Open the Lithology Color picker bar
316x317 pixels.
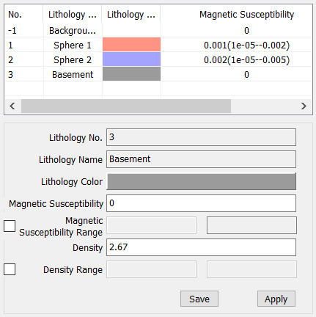(202, 181)
